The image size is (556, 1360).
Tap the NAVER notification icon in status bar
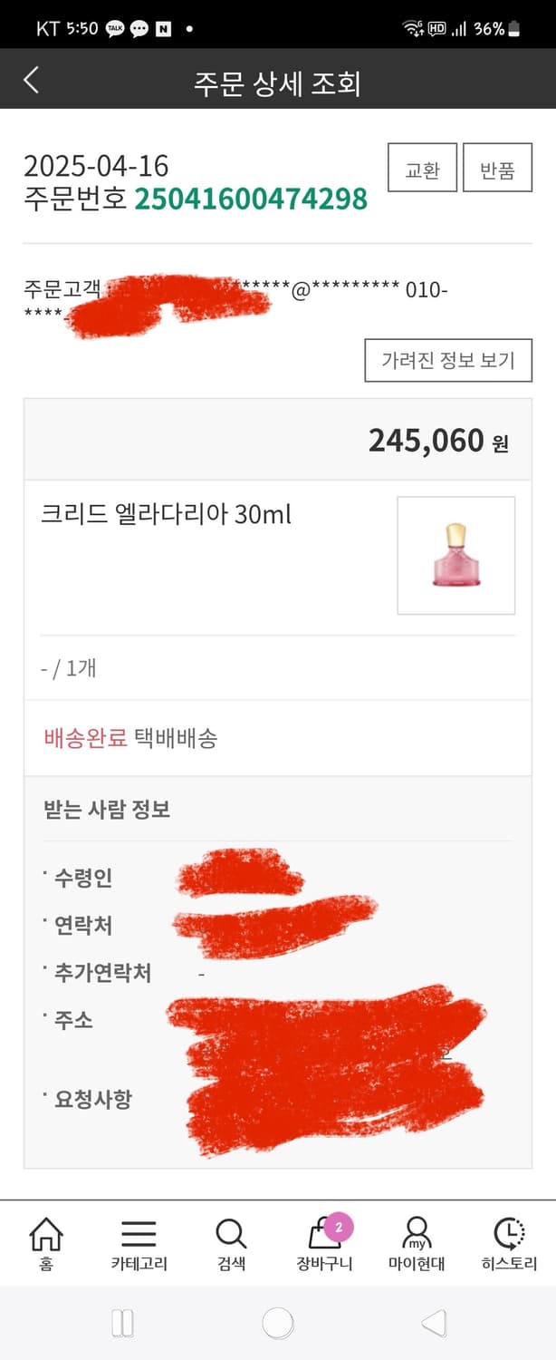click(165, 27)
